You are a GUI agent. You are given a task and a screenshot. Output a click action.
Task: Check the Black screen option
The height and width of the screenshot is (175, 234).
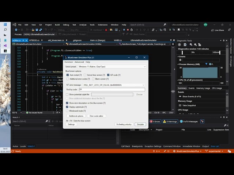[93, 79]
